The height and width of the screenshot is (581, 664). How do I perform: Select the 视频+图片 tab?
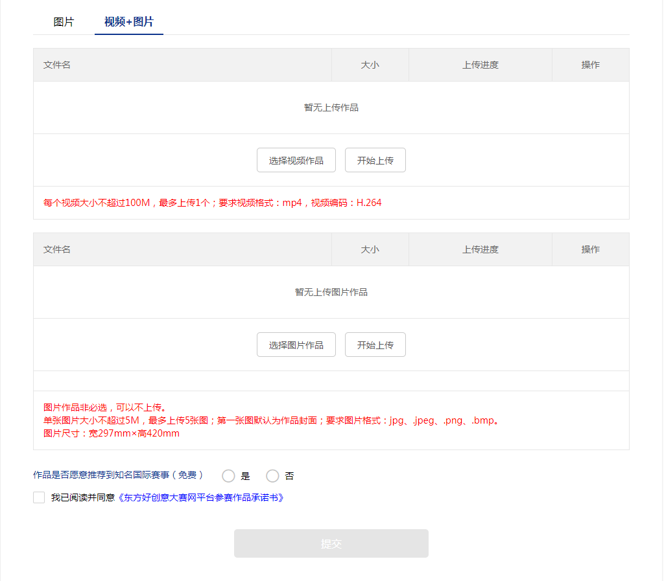tap(129, 22)
